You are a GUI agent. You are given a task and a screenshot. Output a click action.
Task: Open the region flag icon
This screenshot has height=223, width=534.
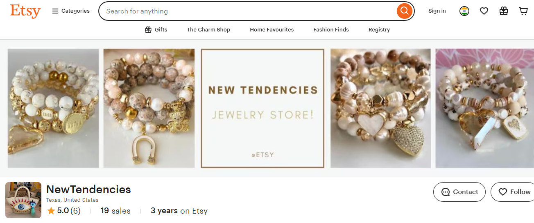[464, 11]
